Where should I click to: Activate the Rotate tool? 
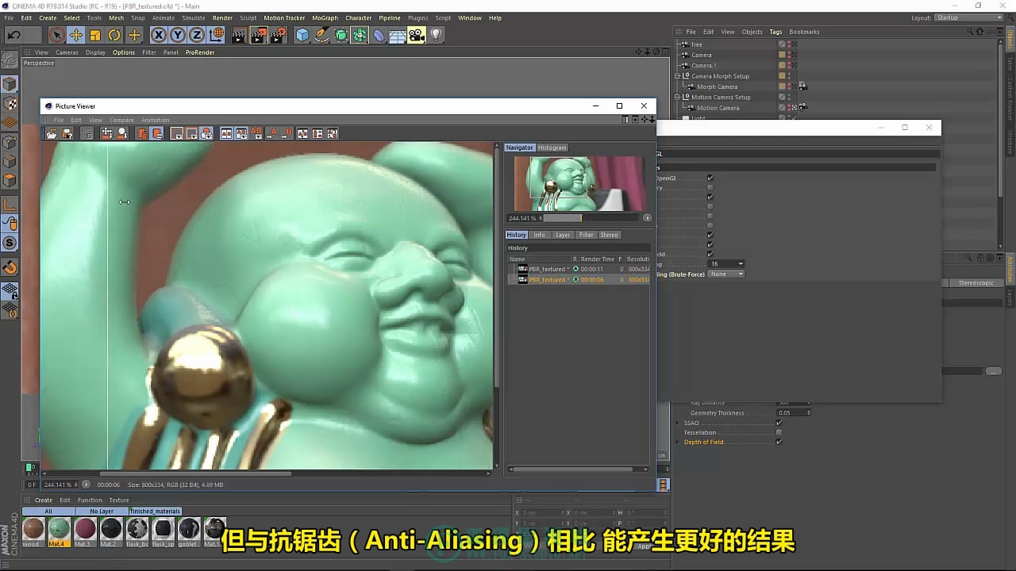point(114,35)
